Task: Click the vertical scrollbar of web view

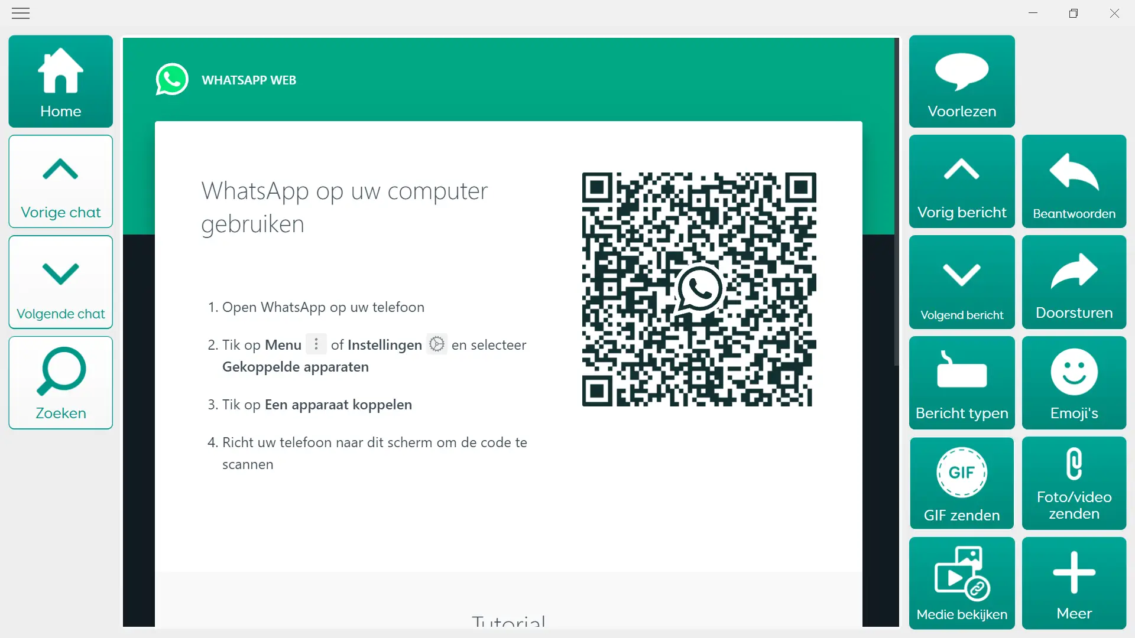Action: pyautogui.click(x=896, y=202)
